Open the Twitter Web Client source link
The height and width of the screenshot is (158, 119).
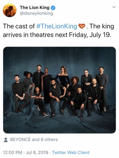tap(71, 152)
